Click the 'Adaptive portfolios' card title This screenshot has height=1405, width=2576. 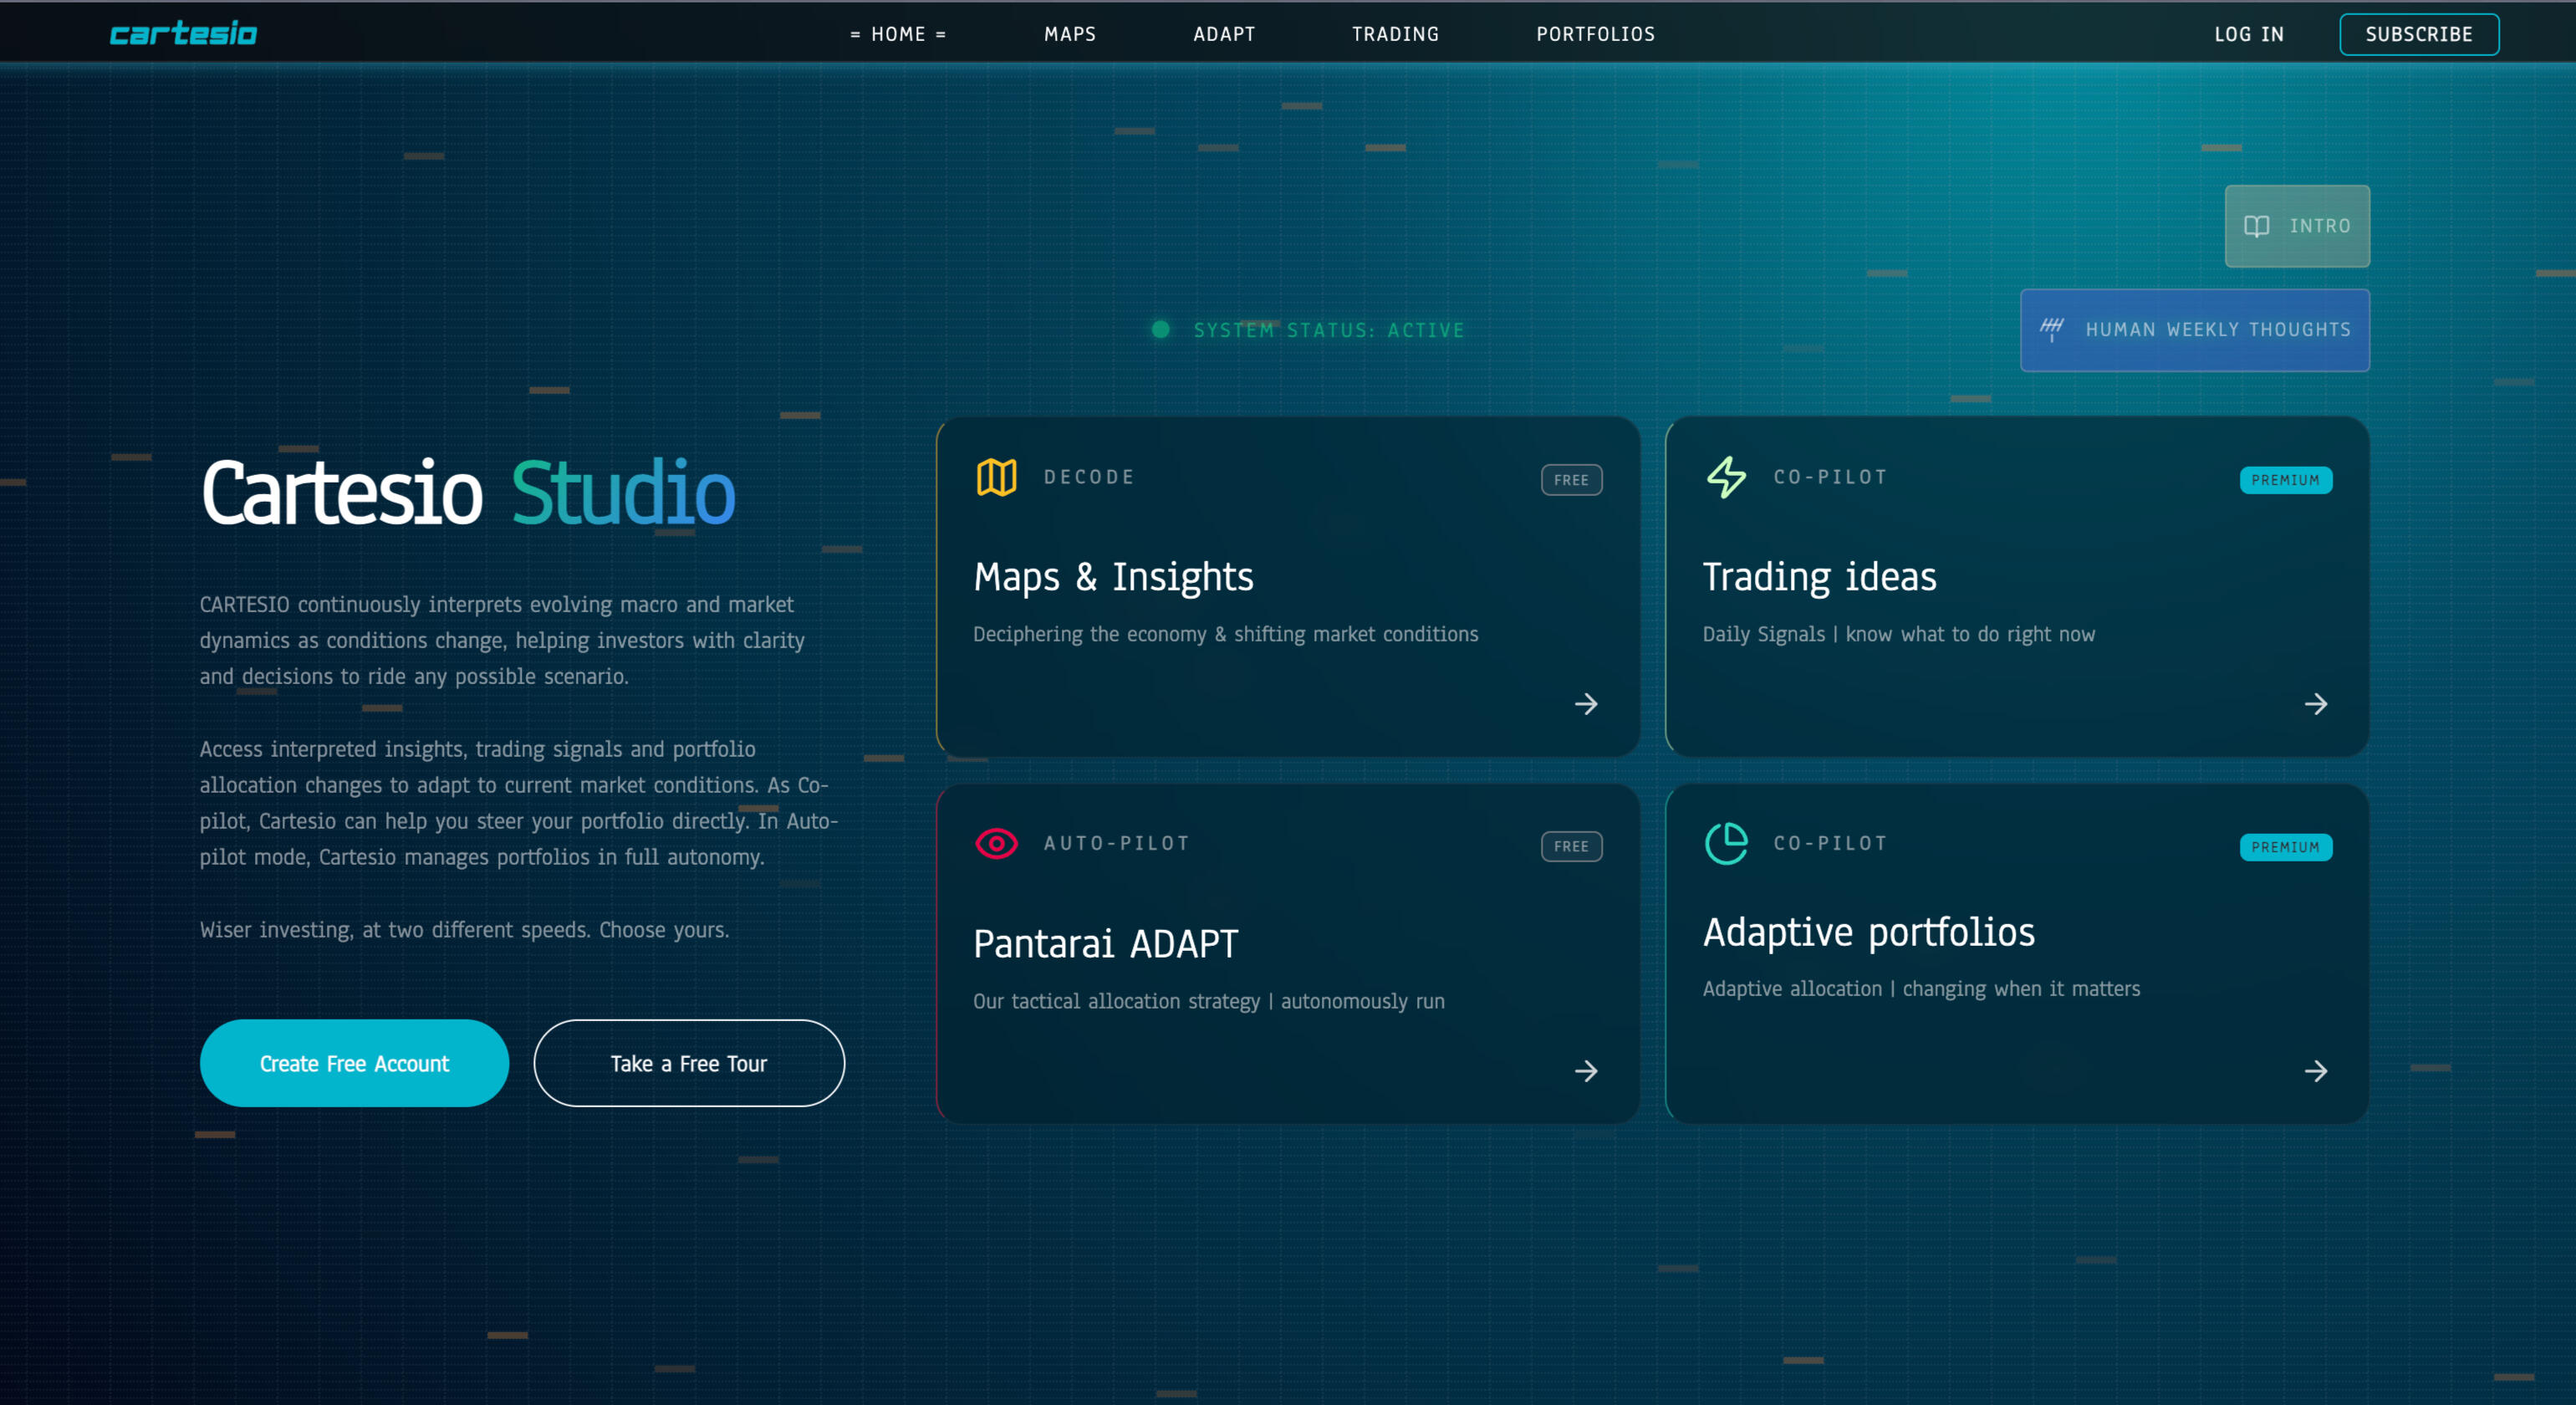[x=1868, y=933]
